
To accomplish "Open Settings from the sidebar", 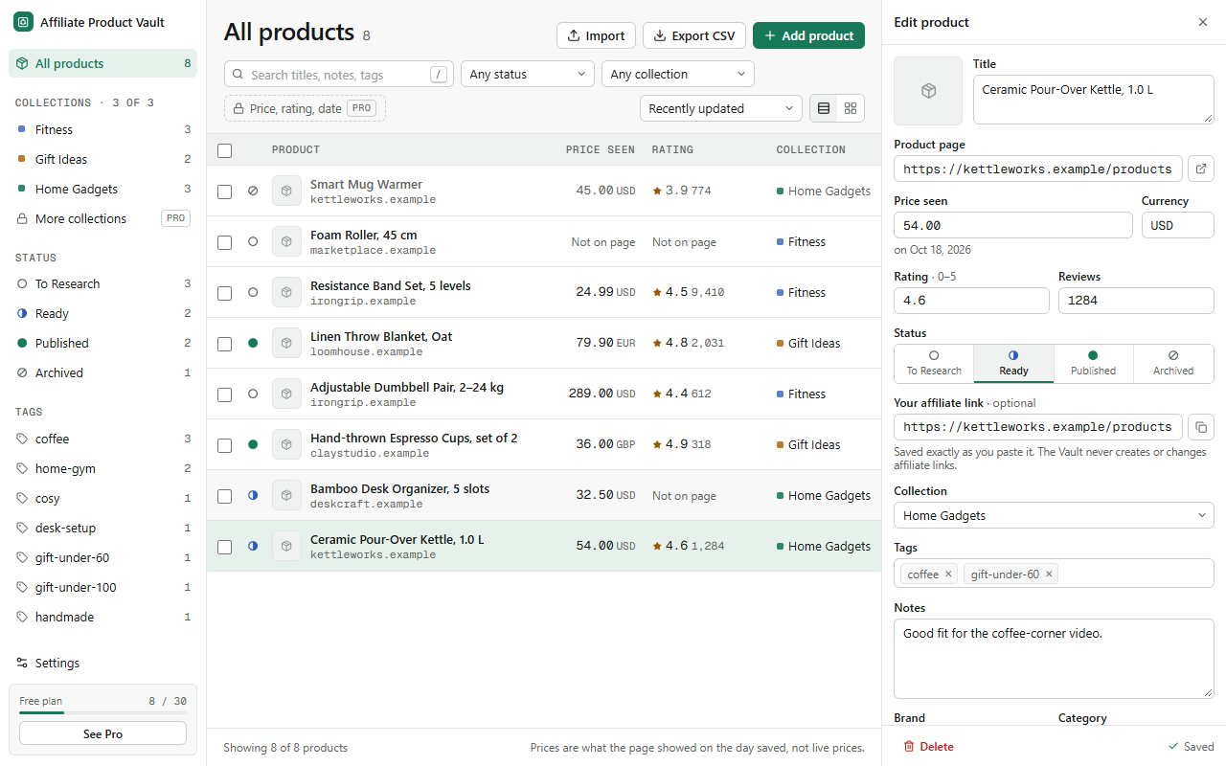I will tap(103, 663).
